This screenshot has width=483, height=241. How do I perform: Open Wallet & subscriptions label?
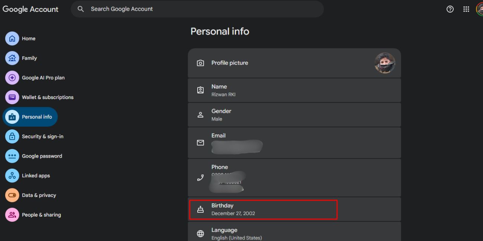[x=48, y=97]
